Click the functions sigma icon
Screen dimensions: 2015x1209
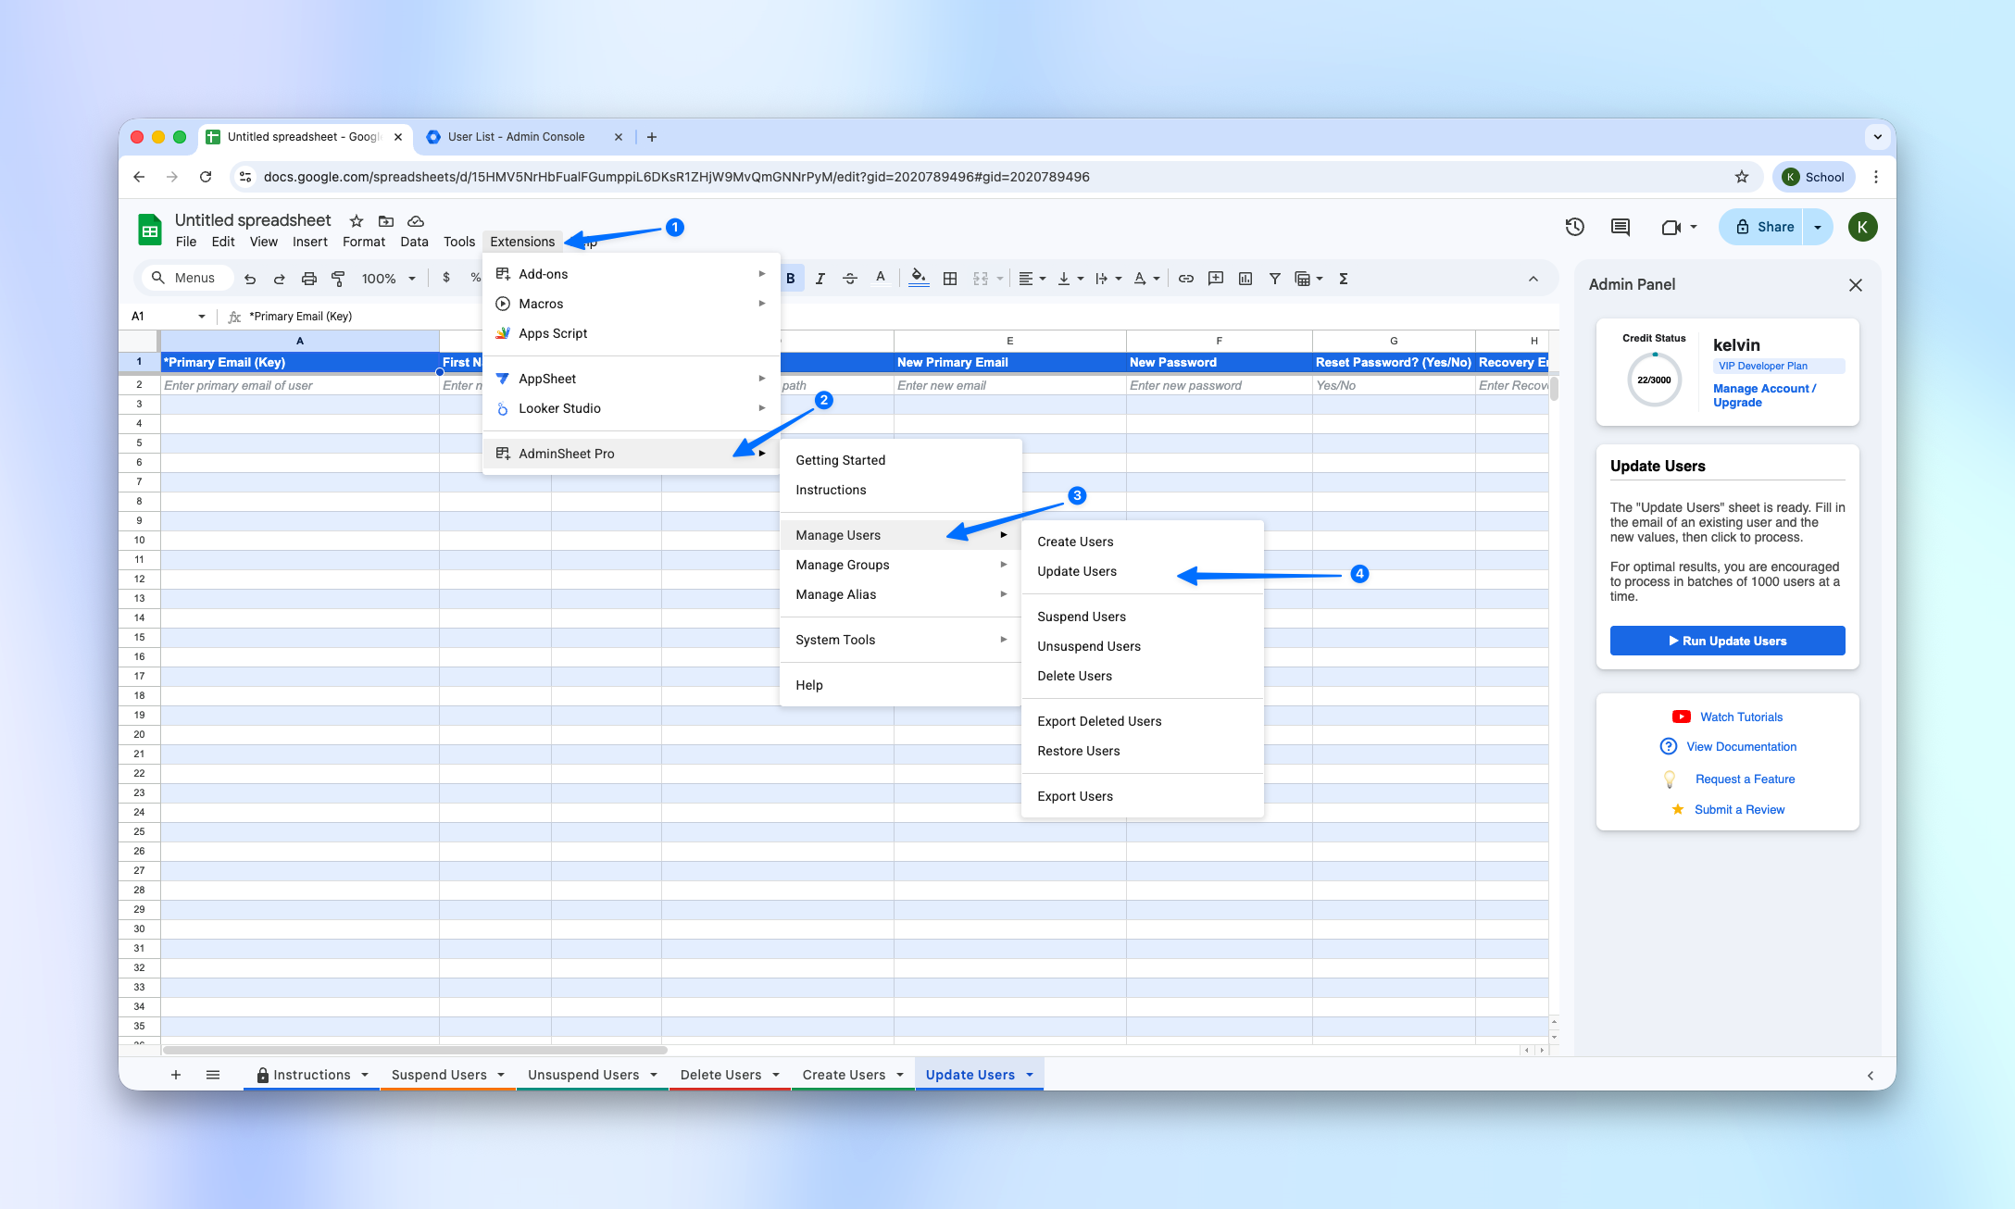point(1343,279)
